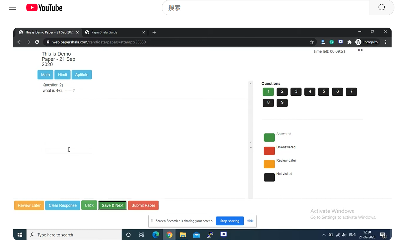Submit the paper

[143, 205]
